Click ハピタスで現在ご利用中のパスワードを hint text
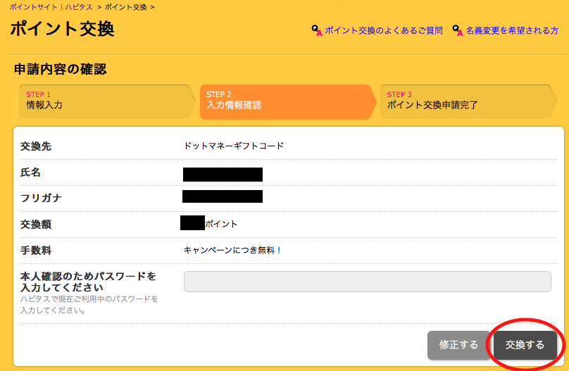The width and height of the screenshot is (569, 371). click(89, 299)
